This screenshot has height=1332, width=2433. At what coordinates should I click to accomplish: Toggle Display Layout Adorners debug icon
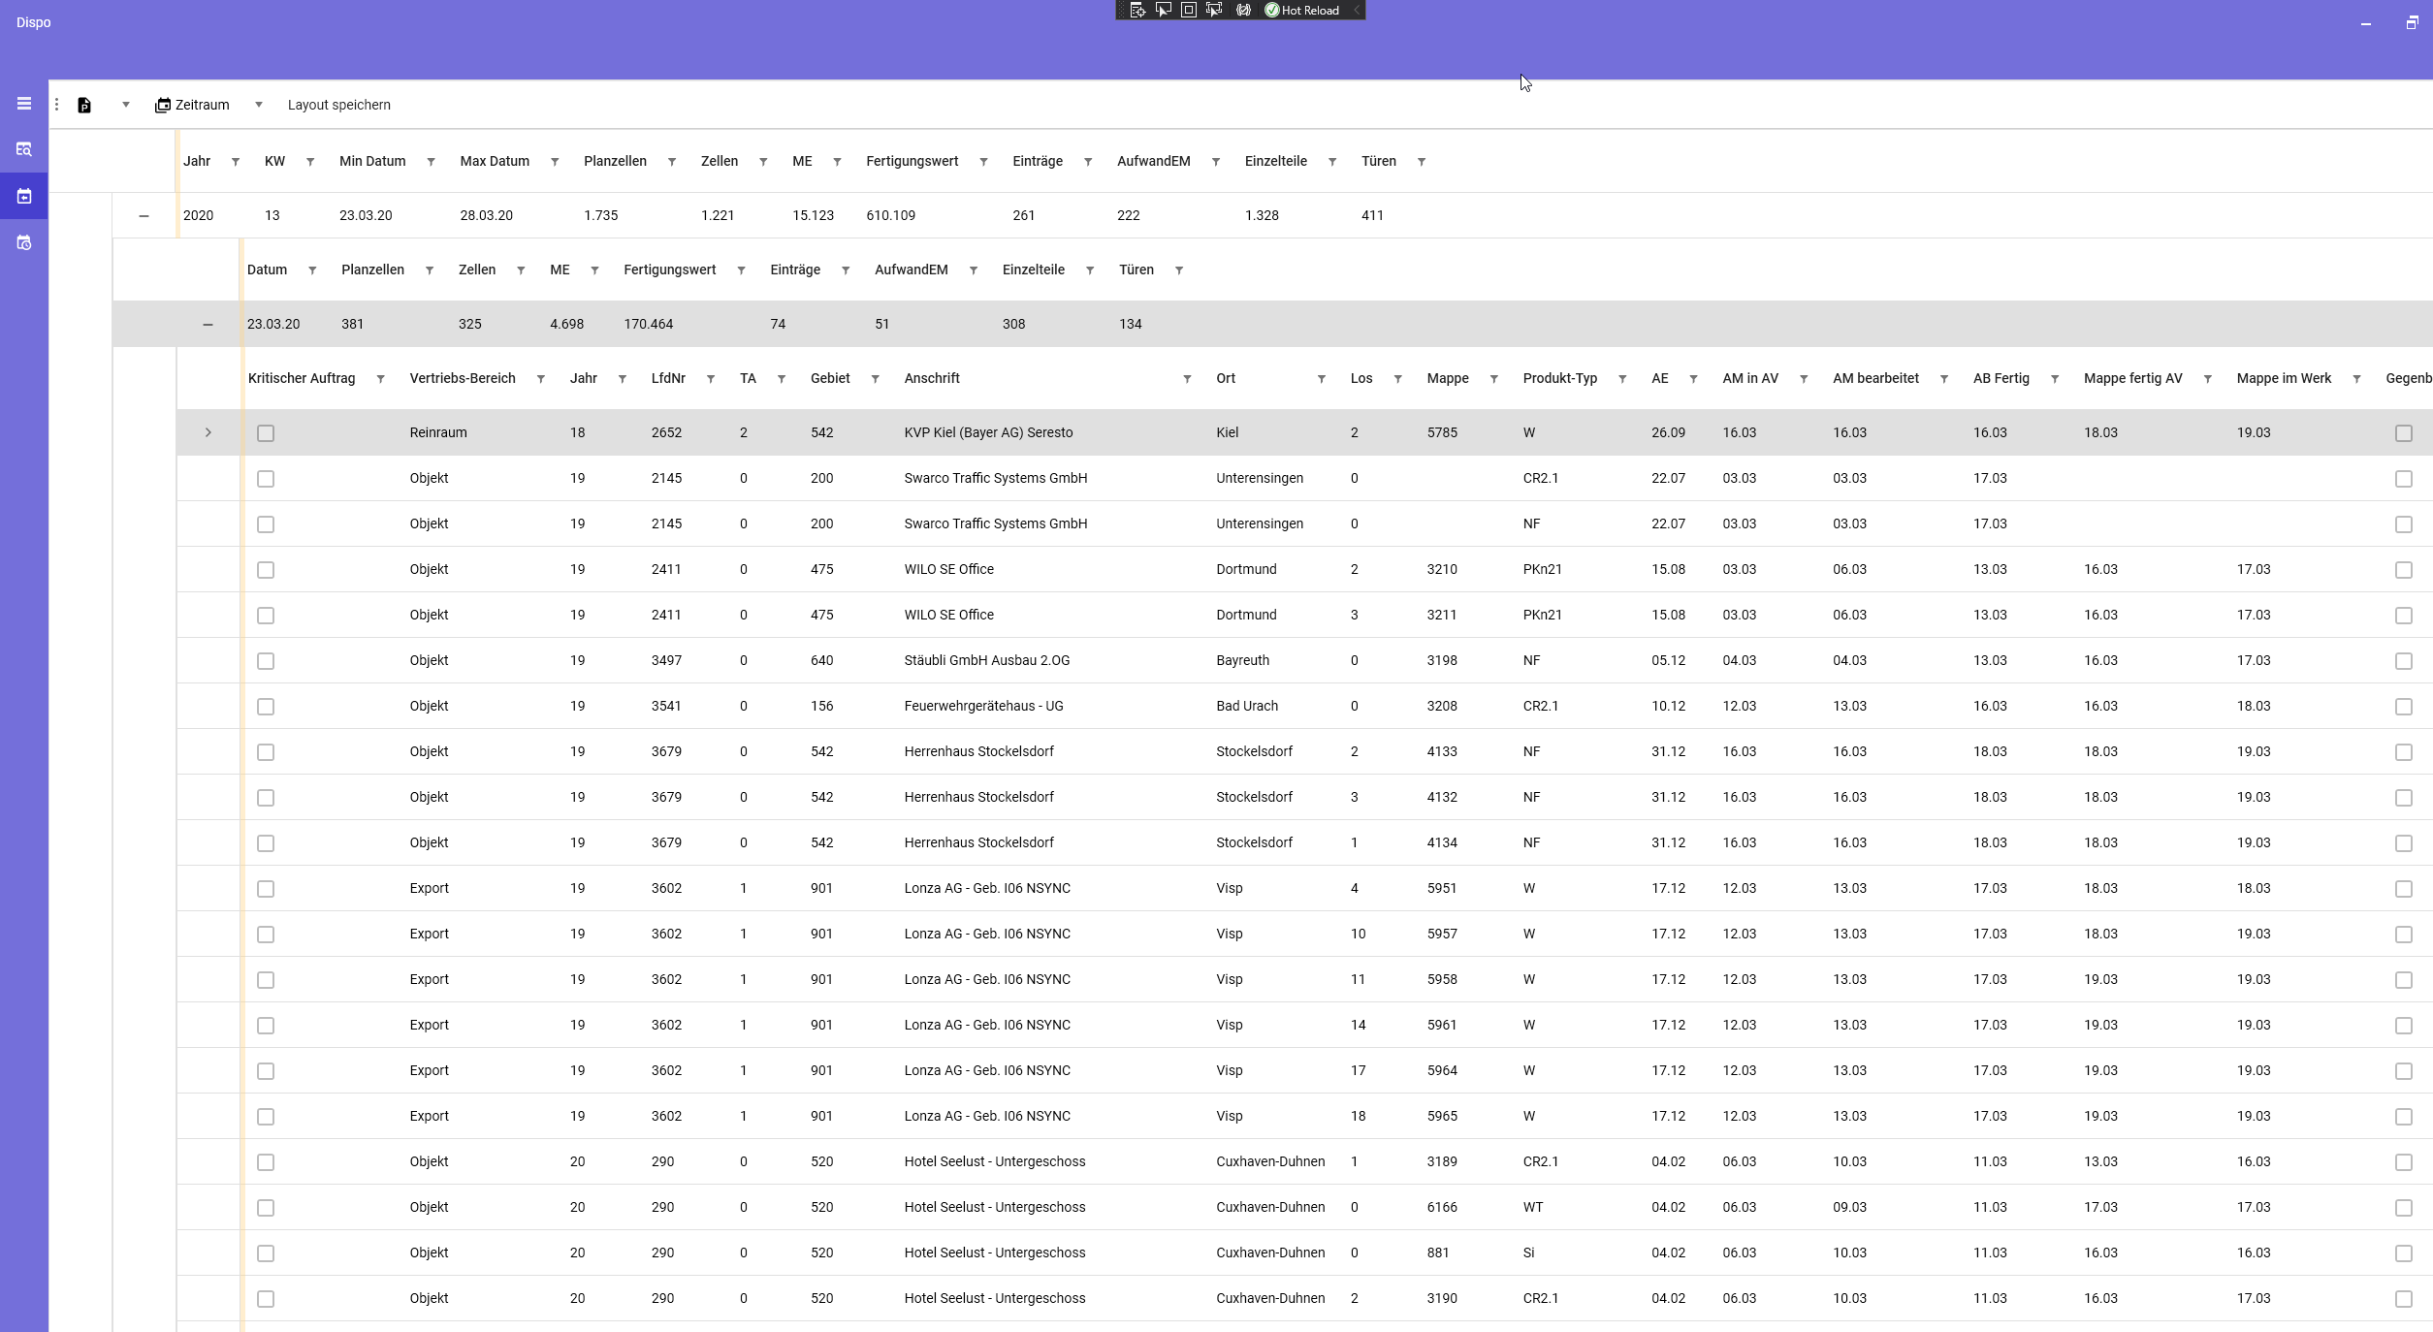tap(1188, 10)
